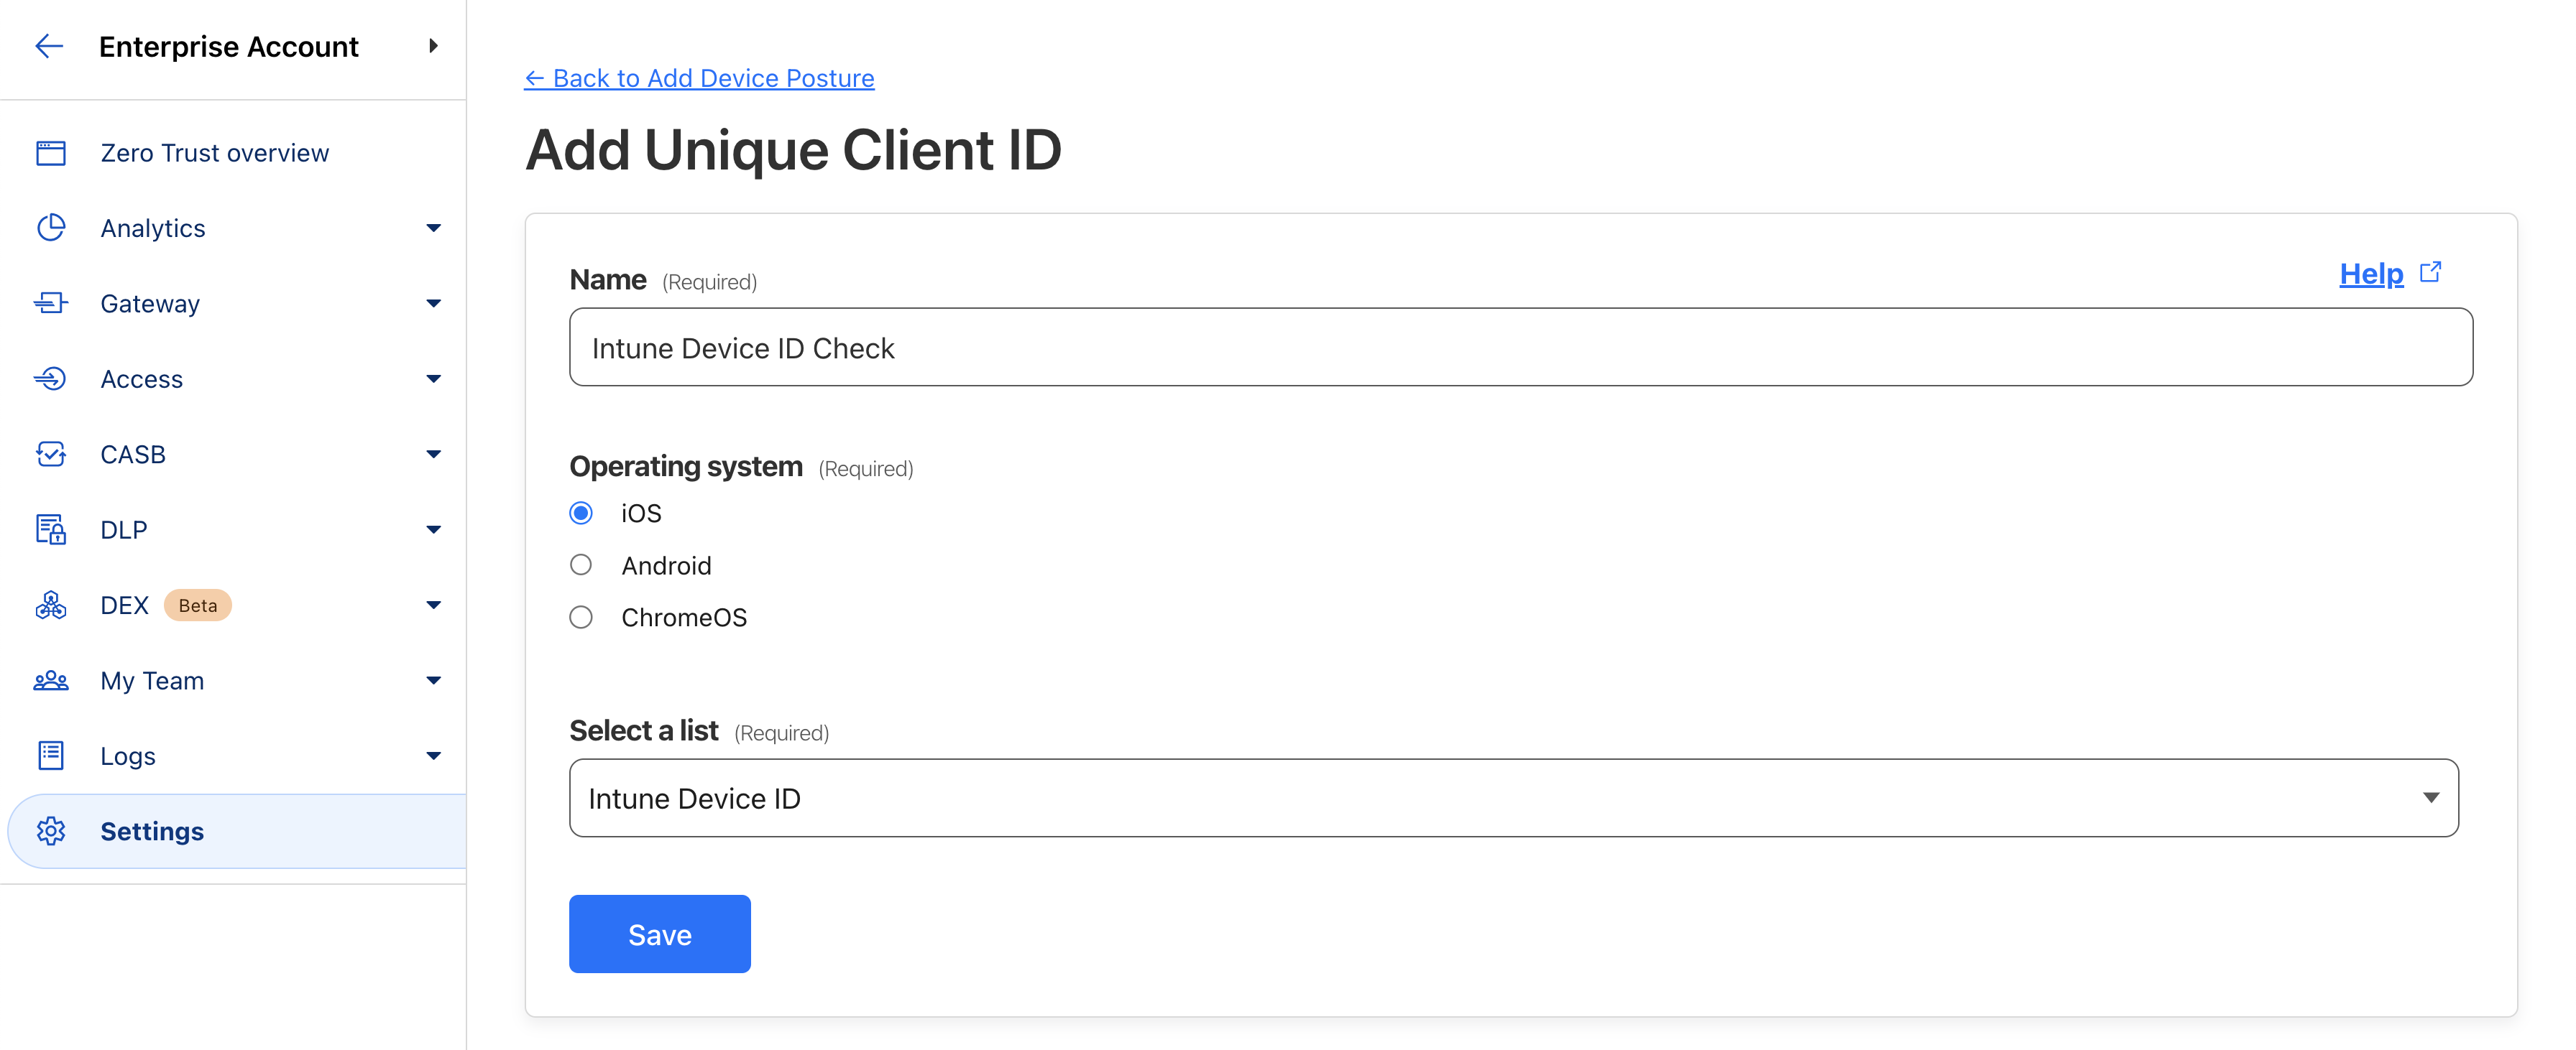
Task: Select the iOS operating system option
Action: tap(581, 513)
